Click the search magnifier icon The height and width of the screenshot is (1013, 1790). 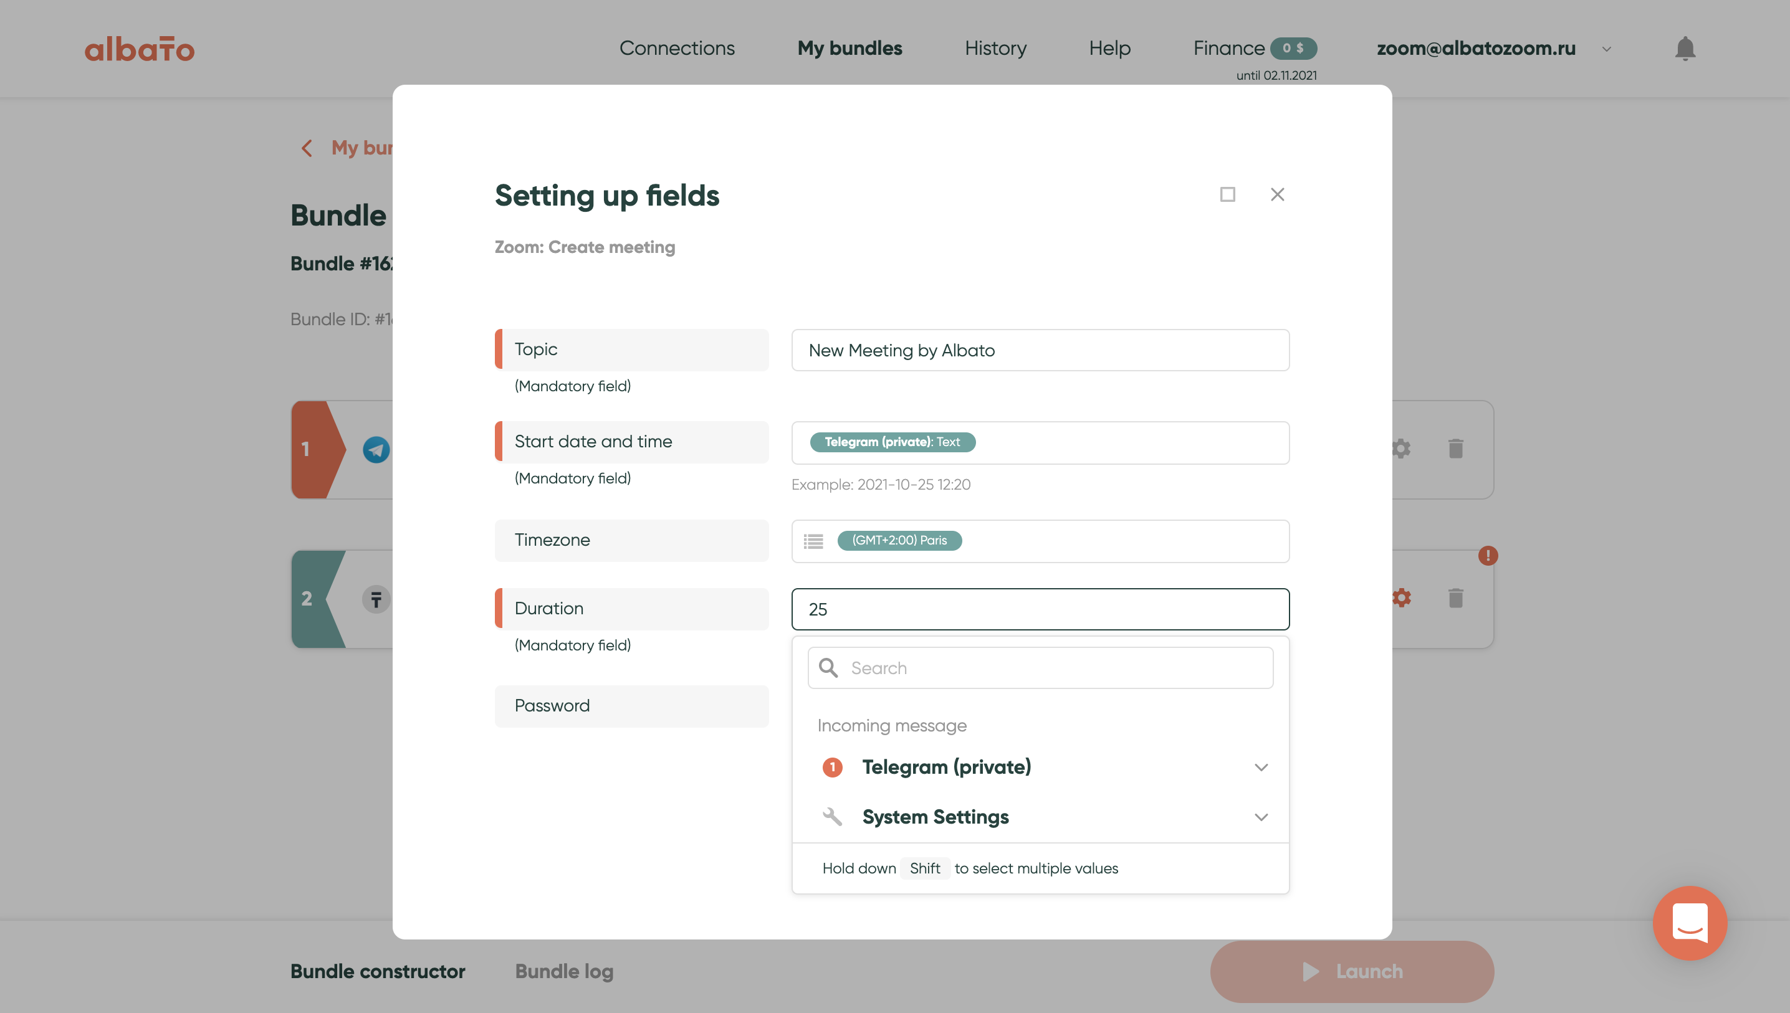pyautogui.click(x=828, y=668)
